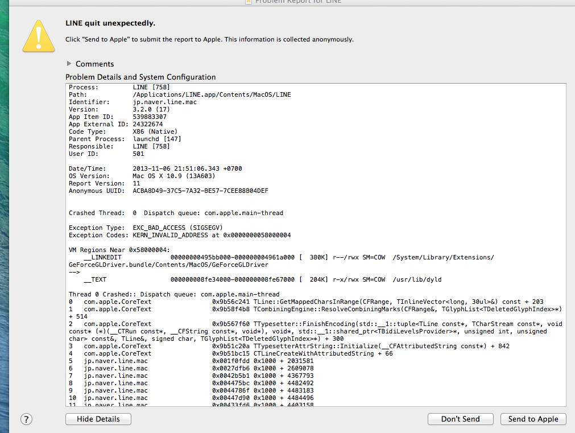This screenshot has width=575, height=433.
Task: Click the yellow warning triangle icon
Action: 39,36
